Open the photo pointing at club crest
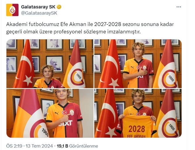 50,113
